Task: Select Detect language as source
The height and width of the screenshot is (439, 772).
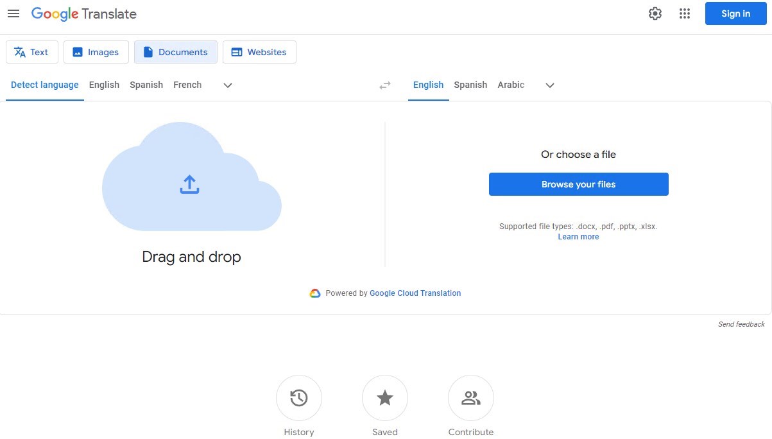Action: pos(45,85)
